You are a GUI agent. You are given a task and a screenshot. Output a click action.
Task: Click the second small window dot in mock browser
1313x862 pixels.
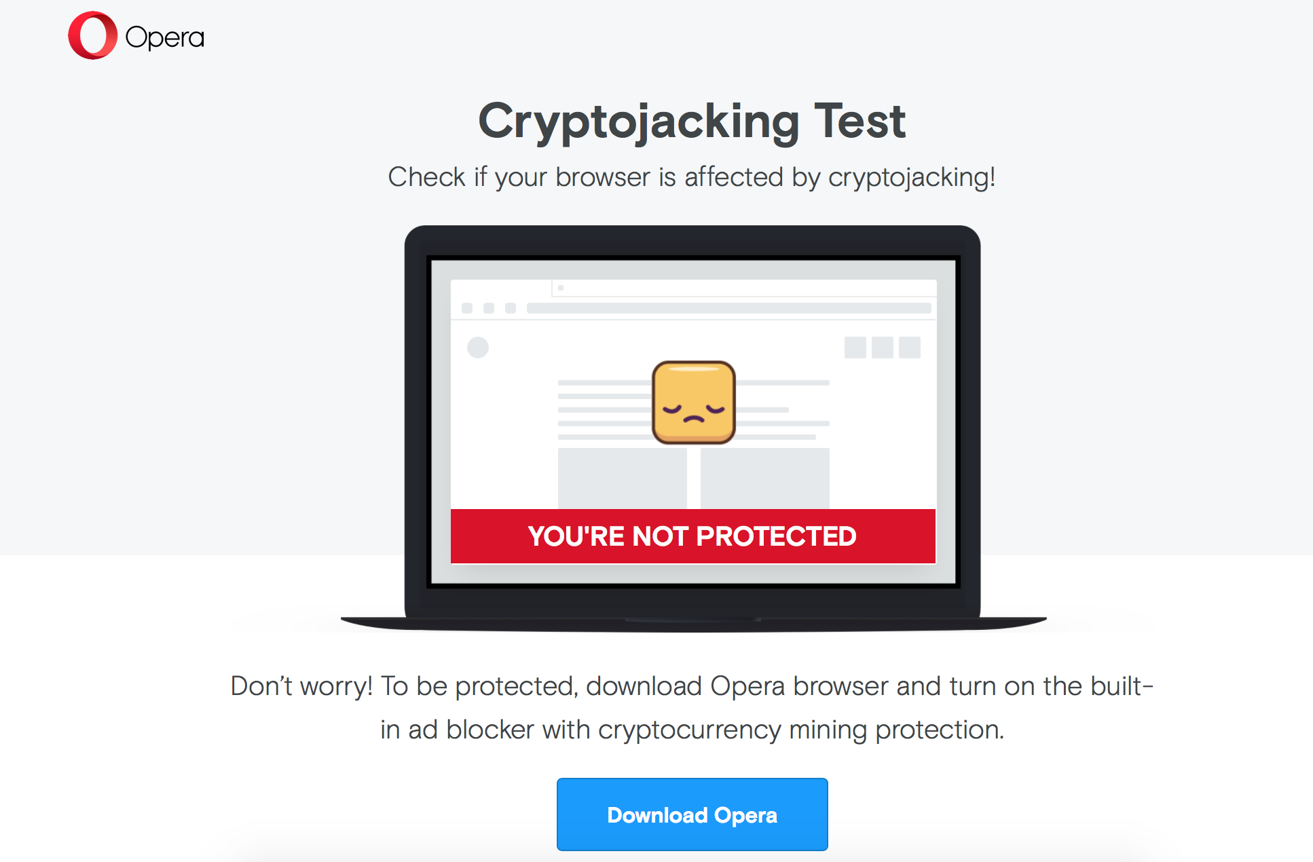click(x=489, y=308)
